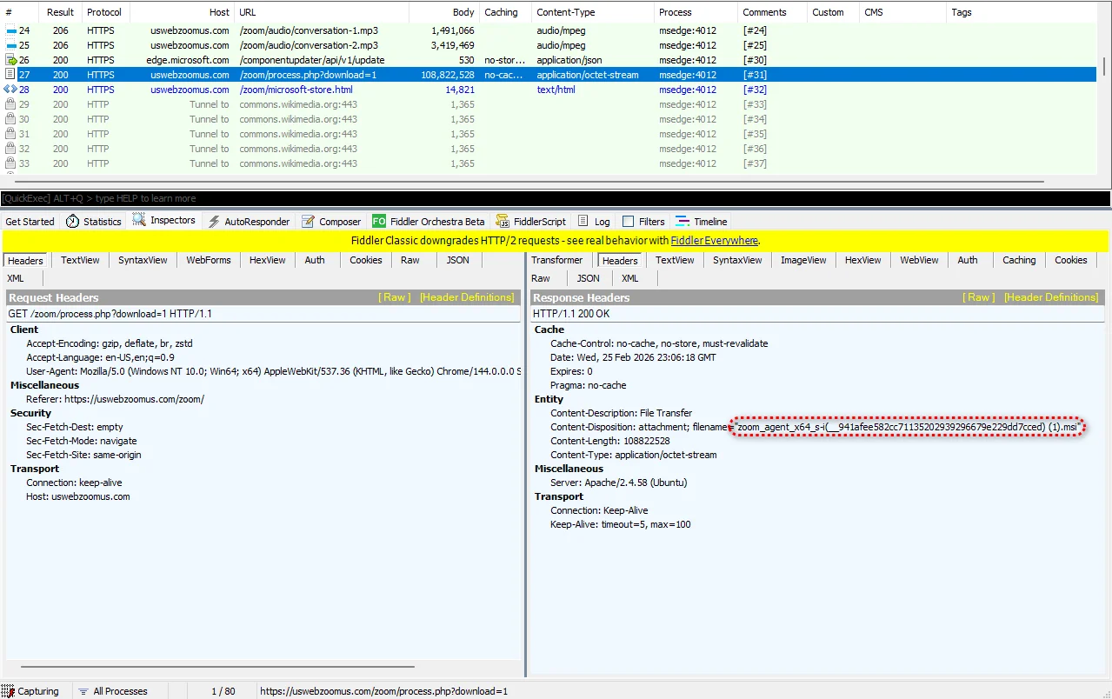Open FiddlerScript using its script icon

pos(503,222)
